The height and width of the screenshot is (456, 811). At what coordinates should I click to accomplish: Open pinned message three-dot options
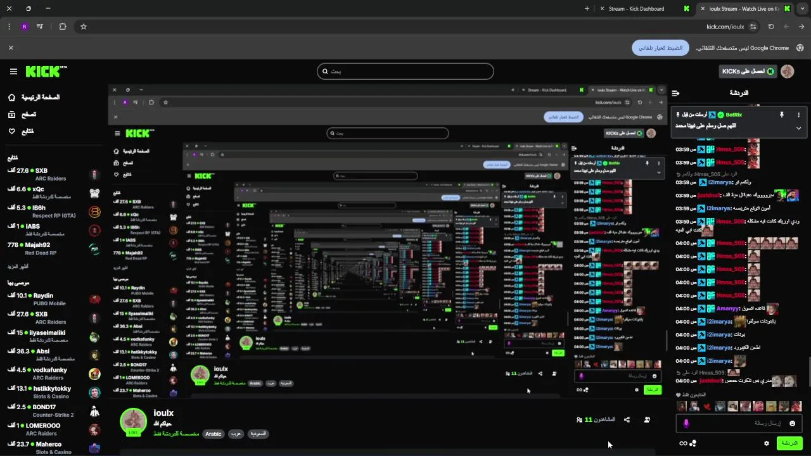(x=798, y=115)
